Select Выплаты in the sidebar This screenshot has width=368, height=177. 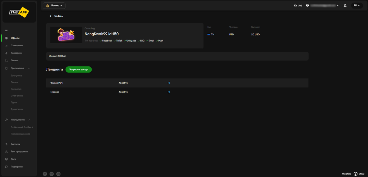pyautogui.click(x=15, y=144)
